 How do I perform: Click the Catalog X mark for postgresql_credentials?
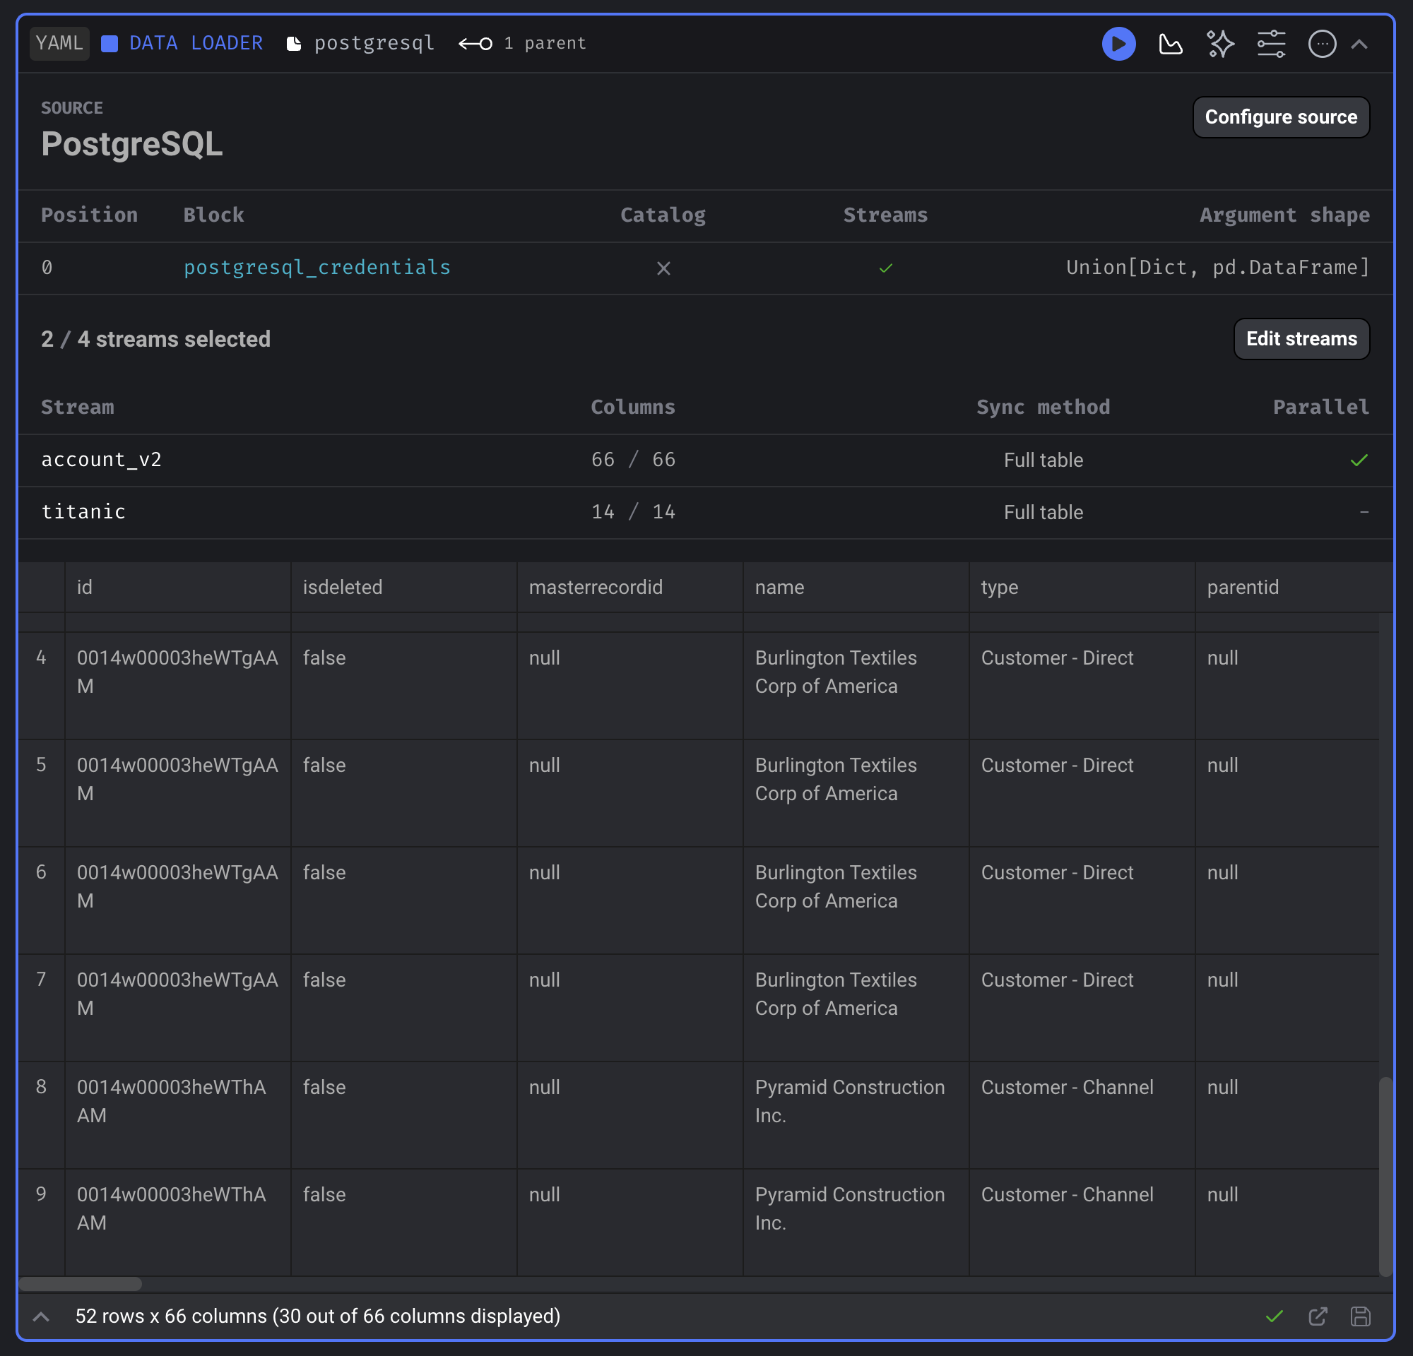[x=663, y=268]
